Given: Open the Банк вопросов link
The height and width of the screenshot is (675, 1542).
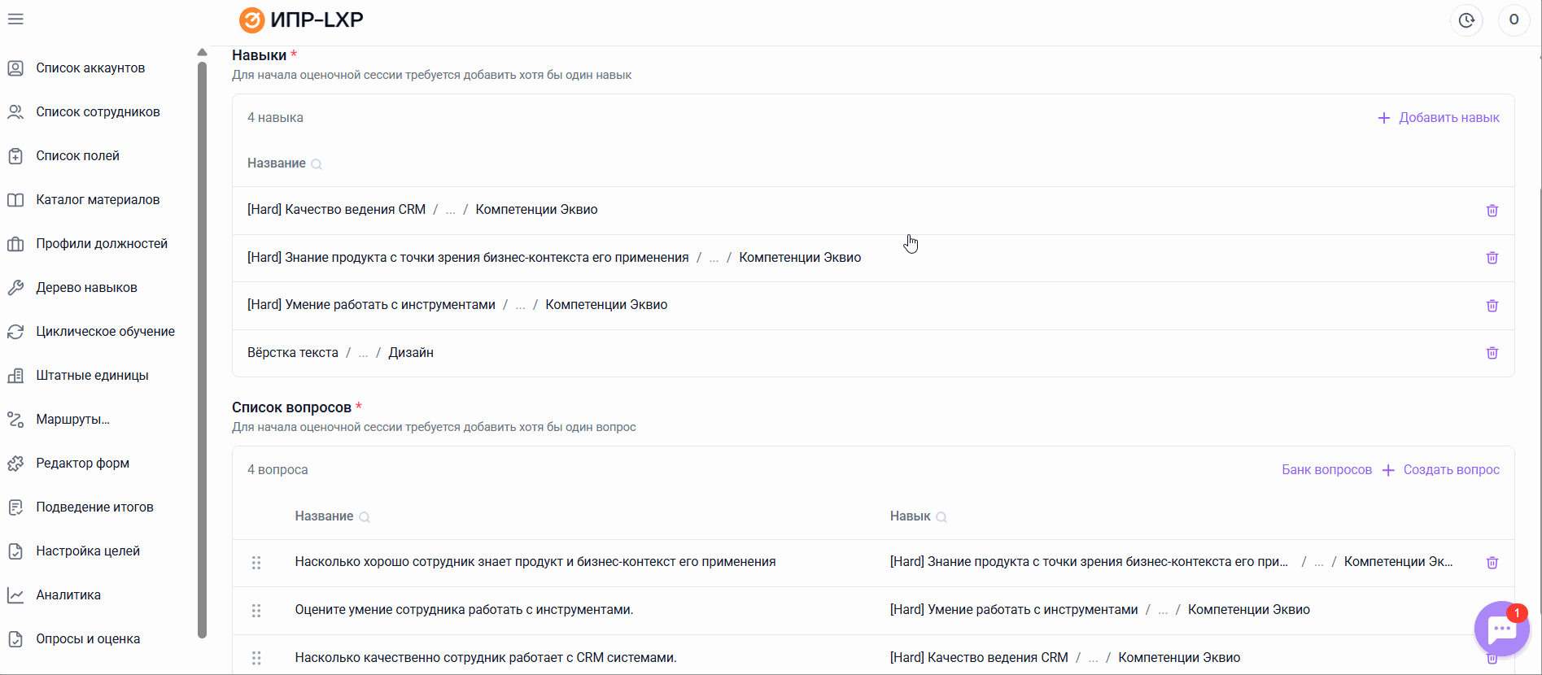Looking at the screenshot, I should pyautogui.click(x=1326, y=470).
